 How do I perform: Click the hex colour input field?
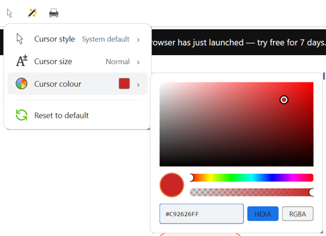point(202,214)
